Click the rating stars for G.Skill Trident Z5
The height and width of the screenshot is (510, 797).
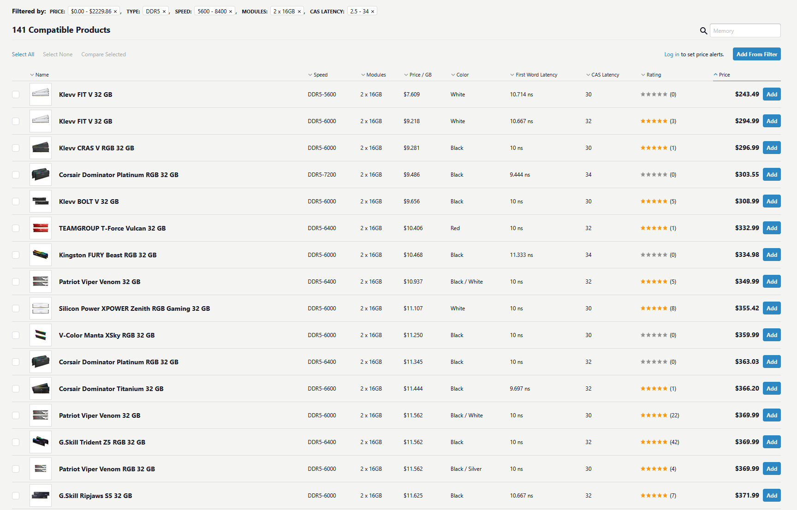coord(654,442)
